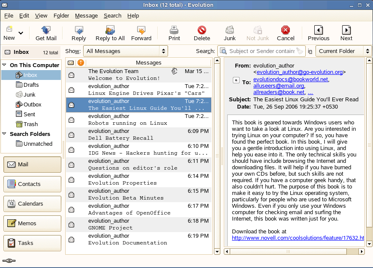The height and width of the screenshot is (268, 373).
Task: Select the Junk folder in the sidebar
Action: (x=30, y=95)
